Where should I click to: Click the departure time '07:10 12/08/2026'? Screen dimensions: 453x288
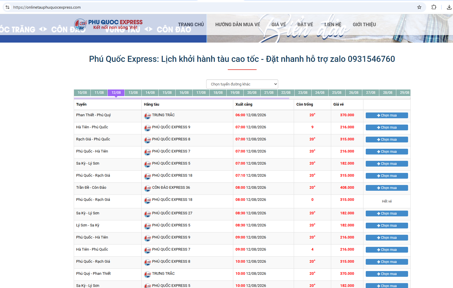(251, 176)
